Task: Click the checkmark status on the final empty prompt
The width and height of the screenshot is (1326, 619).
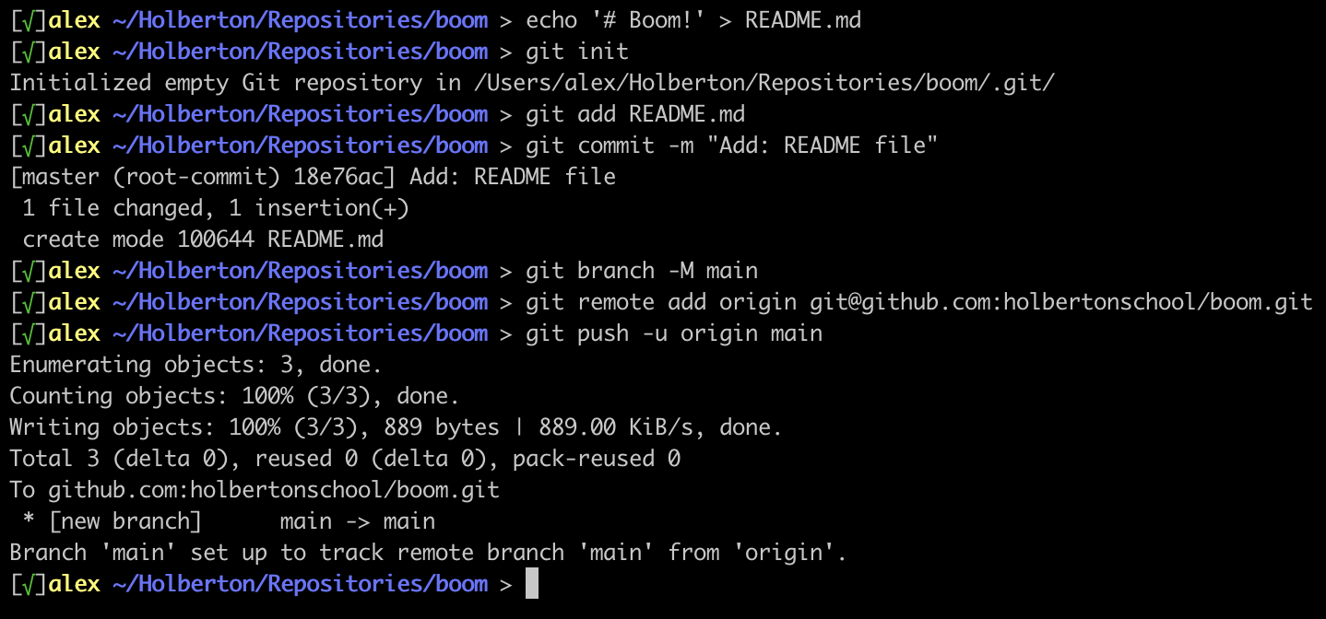Action: 29,584
